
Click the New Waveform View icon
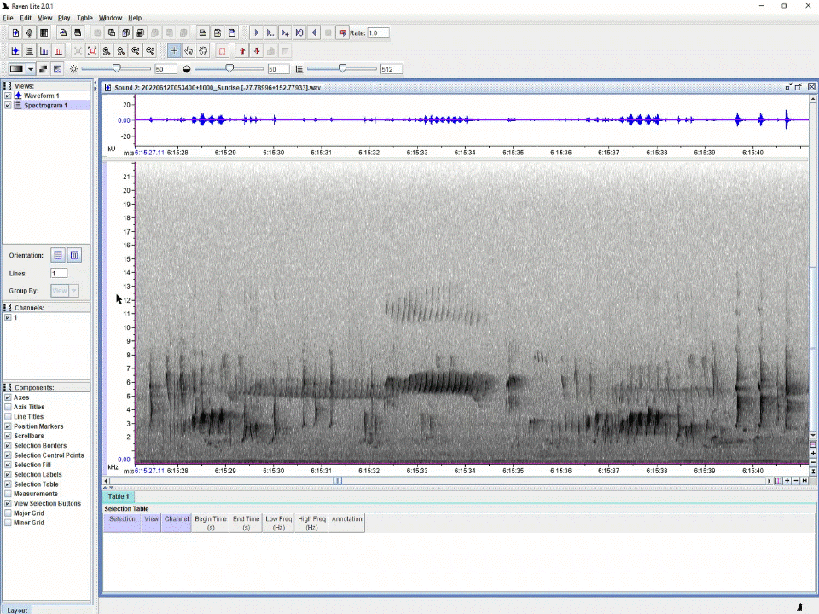(x=15, y=51)
